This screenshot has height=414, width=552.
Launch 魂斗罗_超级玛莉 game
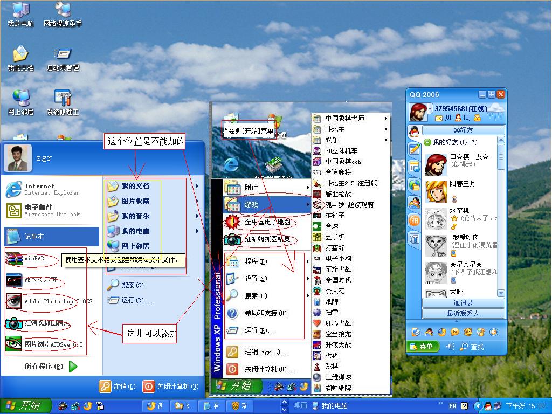[x=350, y=204]
